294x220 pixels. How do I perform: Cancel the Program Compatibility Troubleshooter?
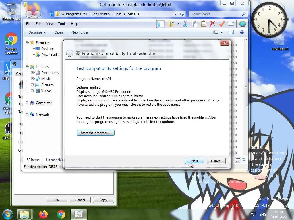click(x=216, y=161)
